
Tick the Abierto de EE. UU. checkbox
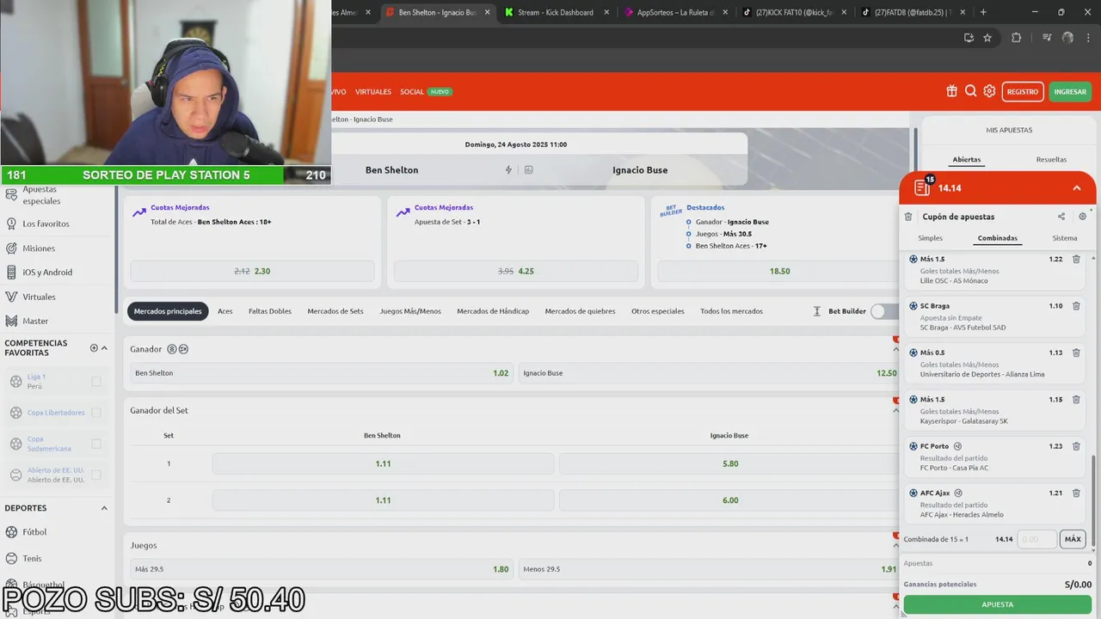click(x=96, y=475)
